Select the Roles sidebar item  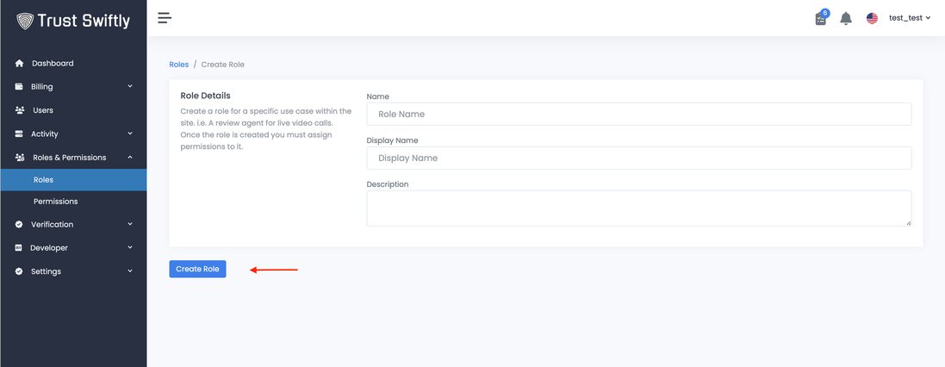43,180
